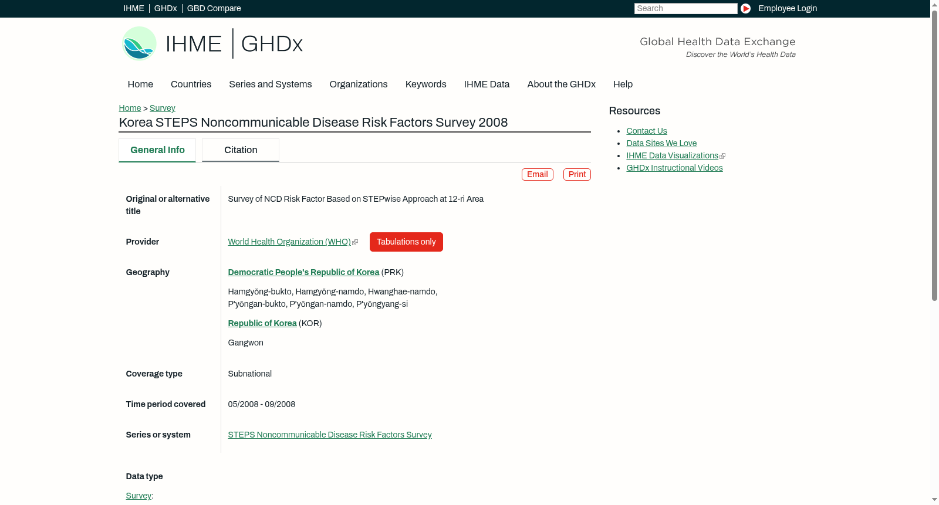Click the Global Health Data Exchange heading
939x505 pixels.
[718, 42]
